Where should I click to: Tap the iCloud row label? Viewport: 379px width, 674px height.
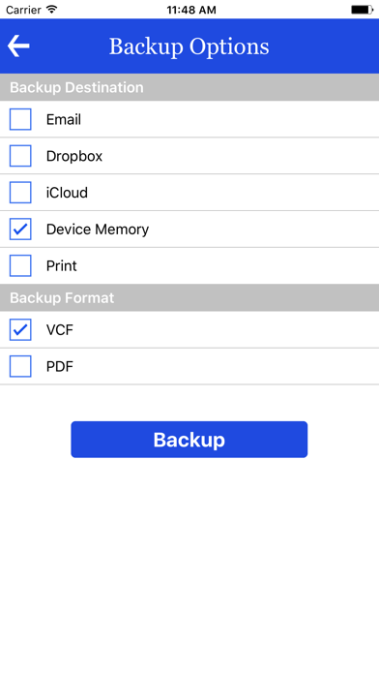[67, 193]
